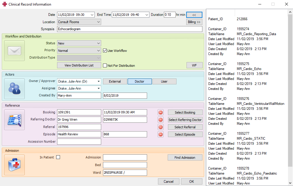Click the provider number field 0299873K
Viewport: 293px width, 186px height.
125,120
